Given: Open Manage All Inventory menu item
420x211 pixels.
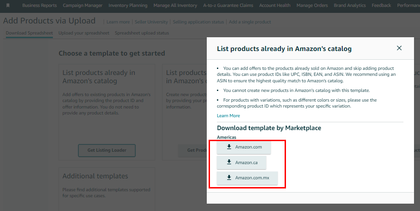Looking at the screenshot, I should tap(175, 6).
